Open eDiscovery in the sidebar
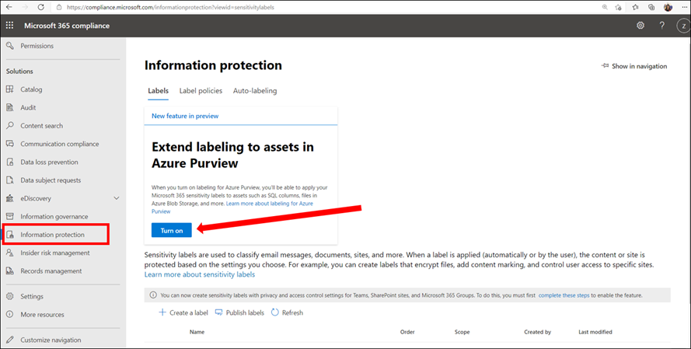Image resolution: width=691 pixels, height=349 pixels. 36,198
